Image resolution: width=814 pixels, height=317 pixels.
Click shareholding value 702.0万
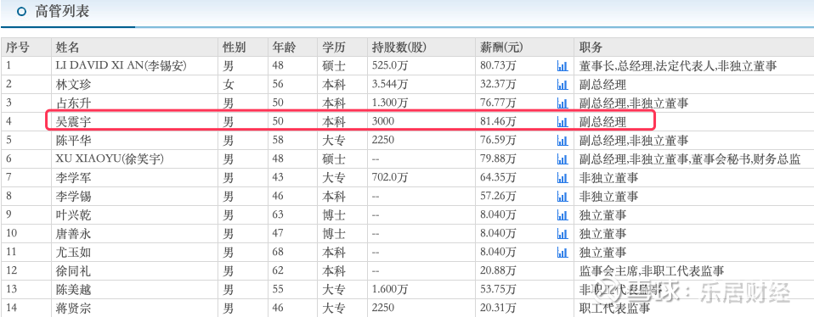(x=390, y=178)
